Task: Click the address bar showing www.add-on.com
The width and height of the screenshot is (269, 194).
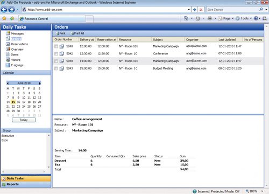Action: (106, 10)
